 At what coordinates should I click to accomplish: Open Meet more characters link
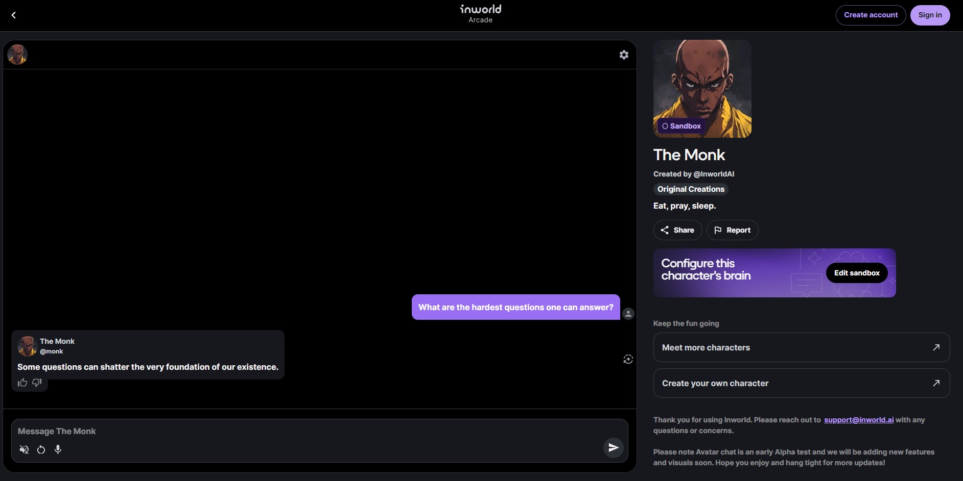(801, 347)
